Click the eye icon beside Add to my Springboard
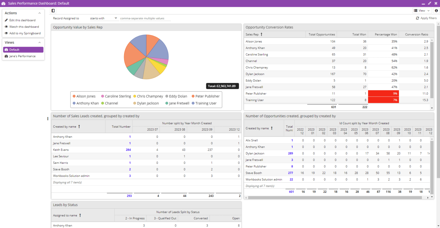 (6, 33)
